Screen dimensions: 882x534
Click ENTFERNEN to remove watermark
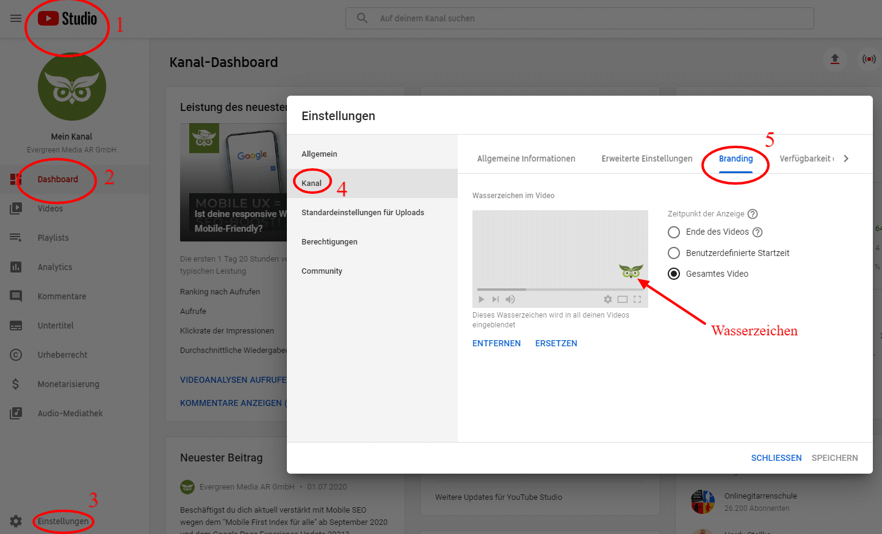497,343
